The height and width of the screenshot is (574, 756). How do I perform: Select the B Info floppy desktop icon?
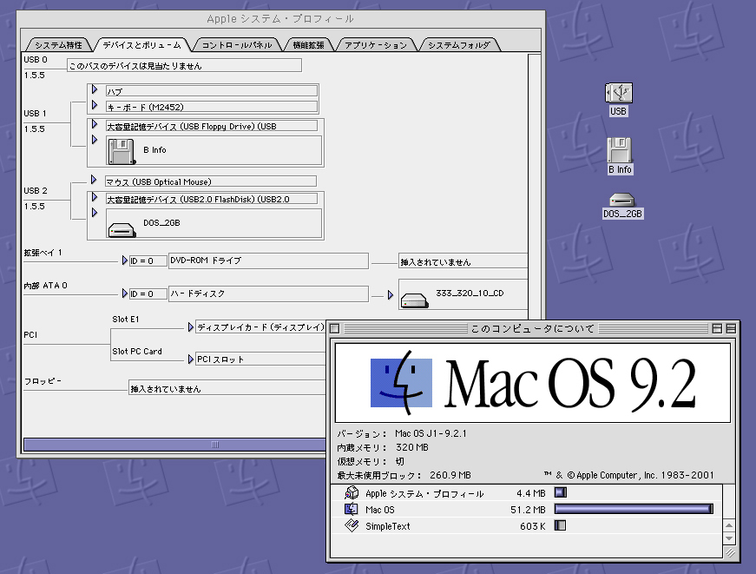coord(620,150)
